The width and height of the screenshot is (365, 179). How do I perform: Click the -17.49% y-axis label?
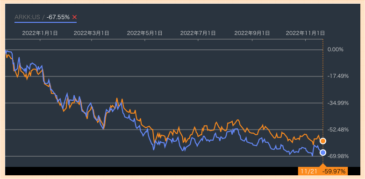[338, 76]
